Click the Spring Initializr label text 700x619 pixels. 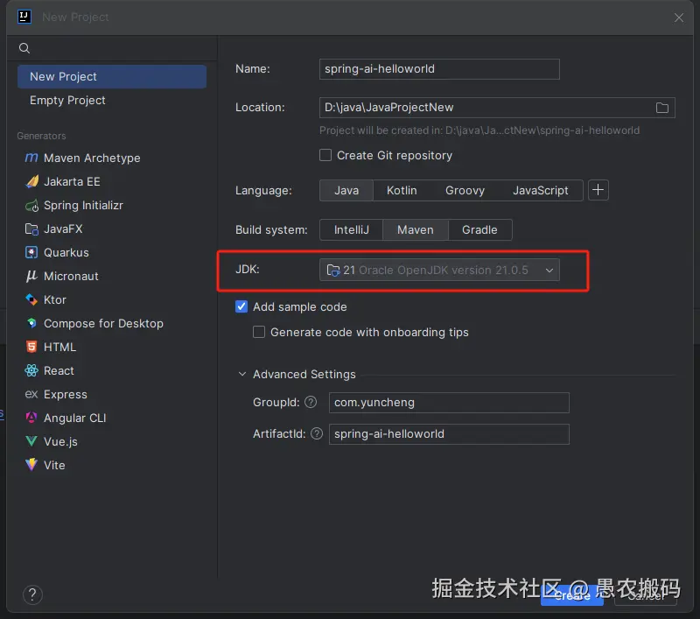[x=83, y=206]
